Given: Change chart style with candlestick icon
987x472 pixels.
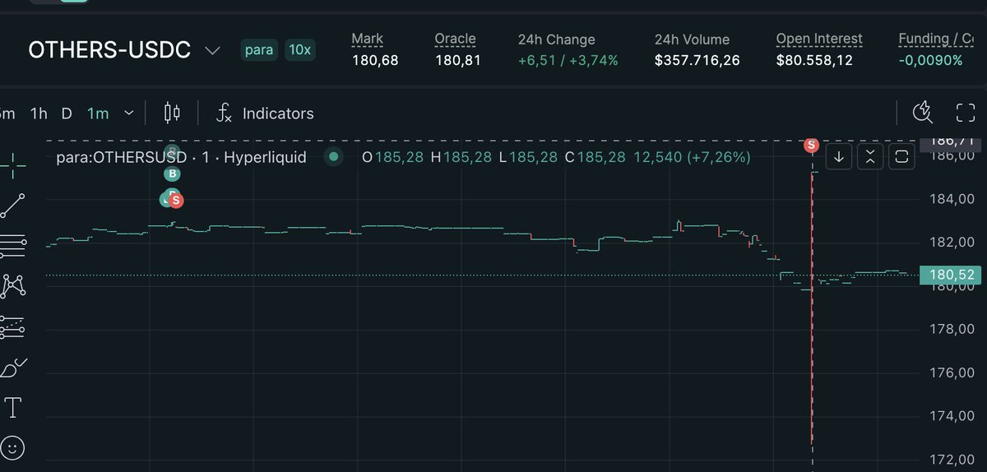Looking at the screenshot, I should (172, 113).
